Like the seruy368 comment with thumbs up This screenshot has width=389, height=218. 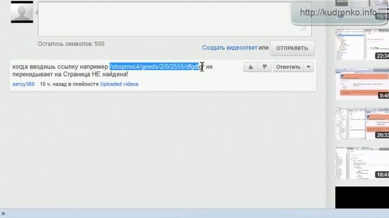[x=250, y=67]
